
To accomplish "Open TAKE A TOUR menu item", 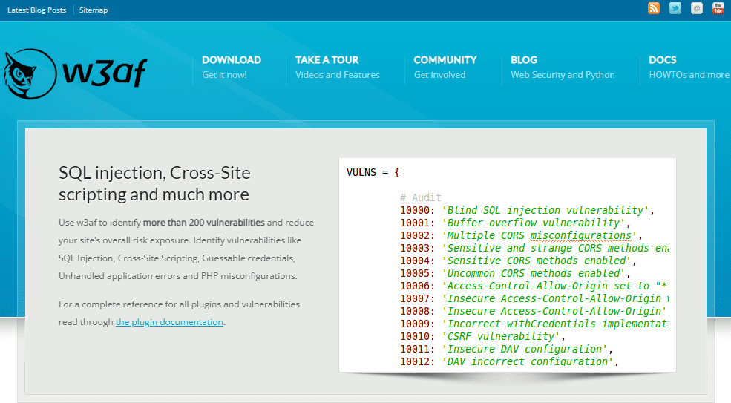I will (327, 59).
